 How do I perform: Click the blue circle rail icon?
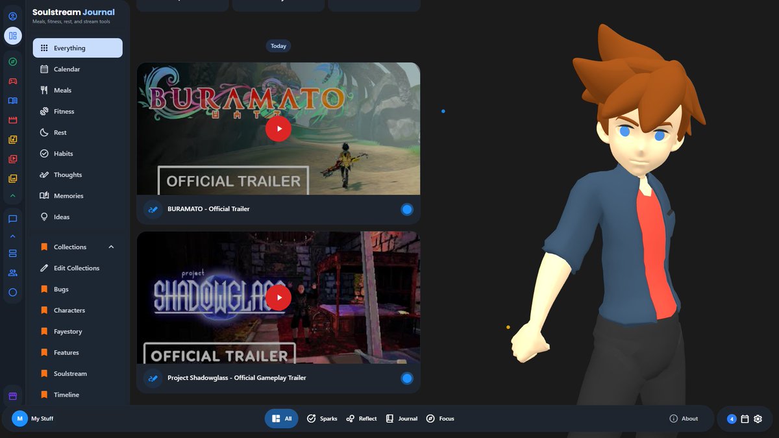(12, 293)
